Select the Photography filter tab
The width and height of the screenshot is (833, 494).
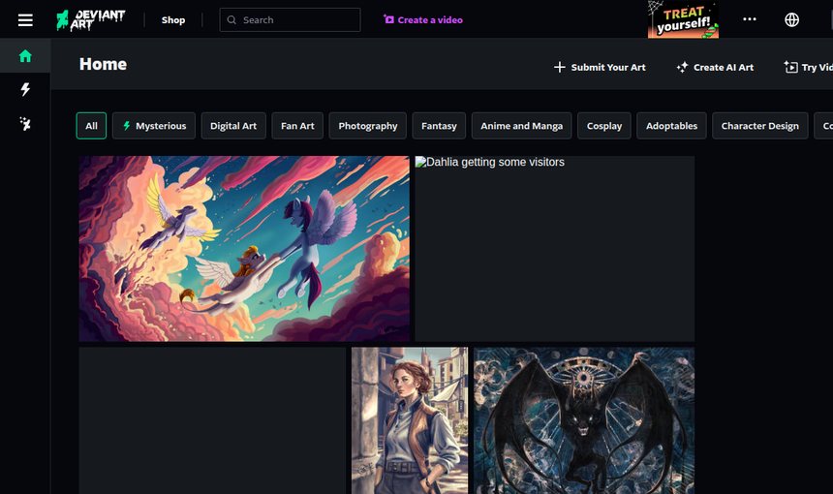(368, 126)
